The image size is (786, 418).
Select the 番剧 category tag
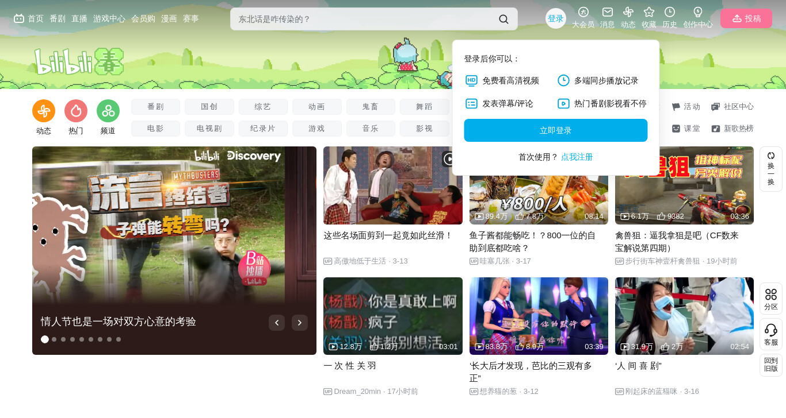tap(155, 107)
